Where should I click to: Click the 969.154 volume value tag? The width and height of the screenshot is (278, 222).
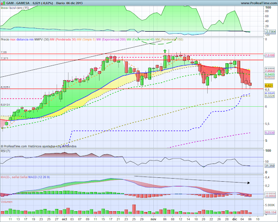point(271,212)
